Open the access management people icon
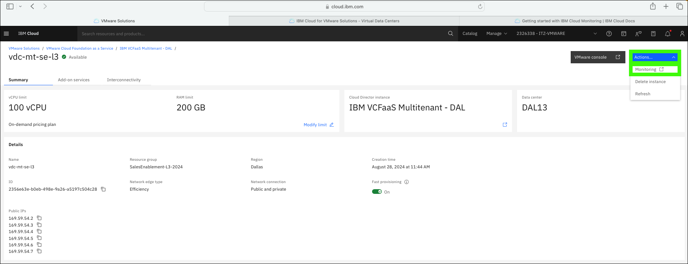 (638, 33)
